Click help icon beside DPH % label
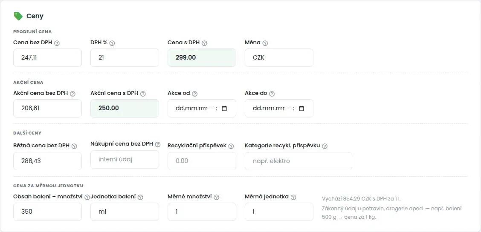This screenshot has width=481, height=232. (112, 43)
